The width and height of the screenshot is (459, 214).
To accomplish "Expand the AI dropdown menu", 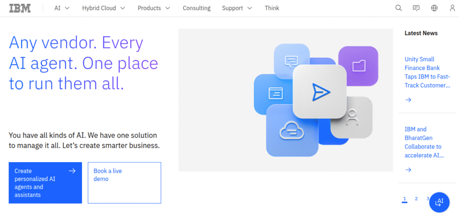I will [62, 8].
